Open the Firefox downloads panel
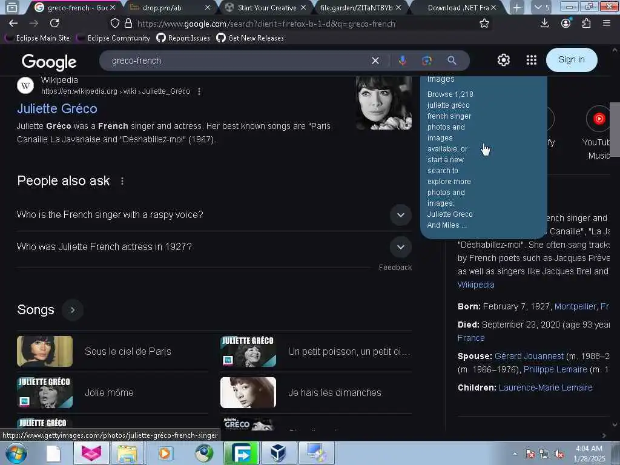Viewport: 620px width, 465px height. [x=544, y=24]
